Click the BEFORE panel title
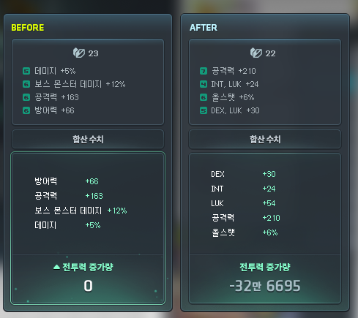The width and height of the screenshot is (358, 318). click(x=28, y=28)
